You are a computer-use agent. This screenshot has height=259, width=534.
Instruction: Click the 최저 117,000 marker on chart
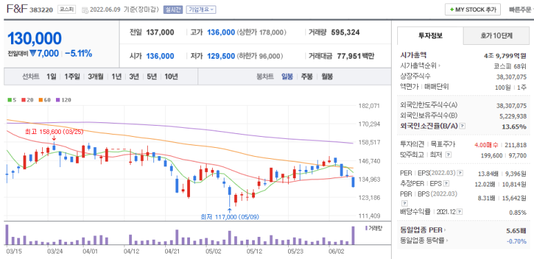pos(227,216)
